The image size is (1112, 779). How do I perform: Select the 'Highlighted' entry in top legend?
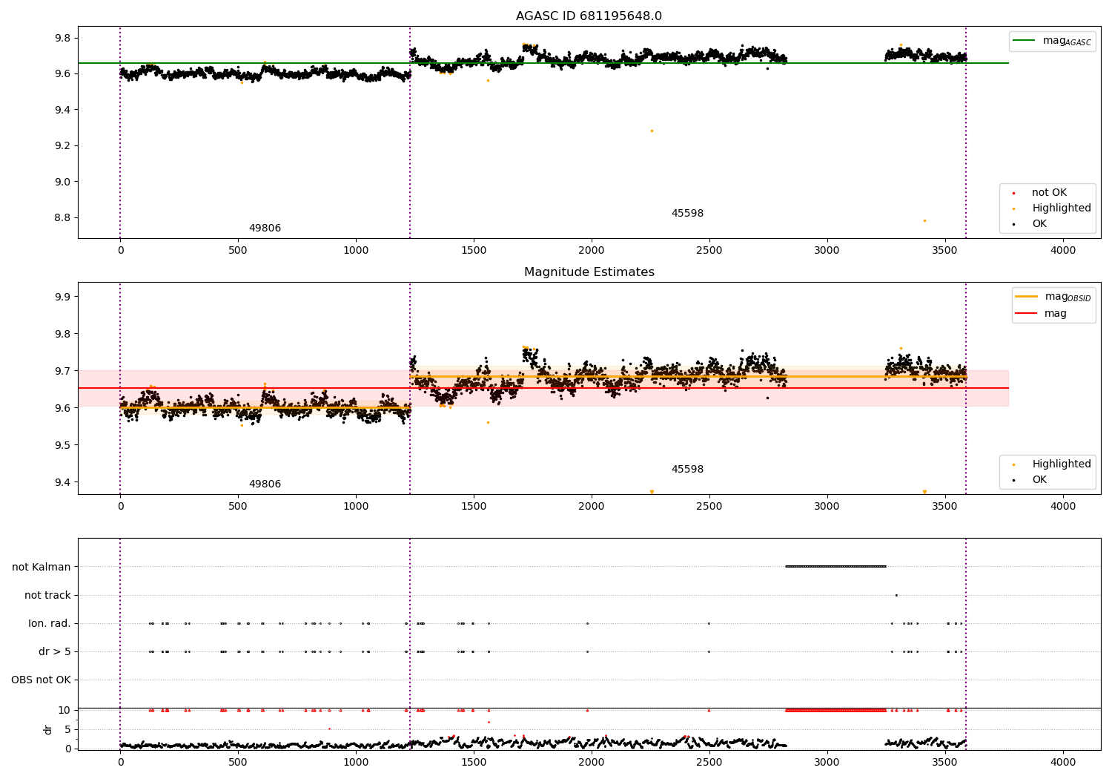coord(1061,208)
